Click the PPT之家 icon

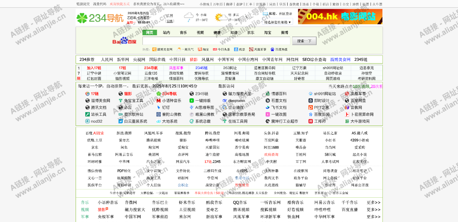point(311,107)
